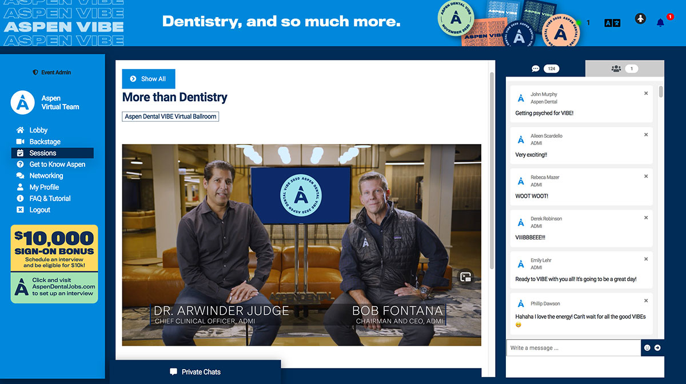Viewport: 686px width, 384px height.
Task: Select the chat messages tab
Action: coord(544,69)
